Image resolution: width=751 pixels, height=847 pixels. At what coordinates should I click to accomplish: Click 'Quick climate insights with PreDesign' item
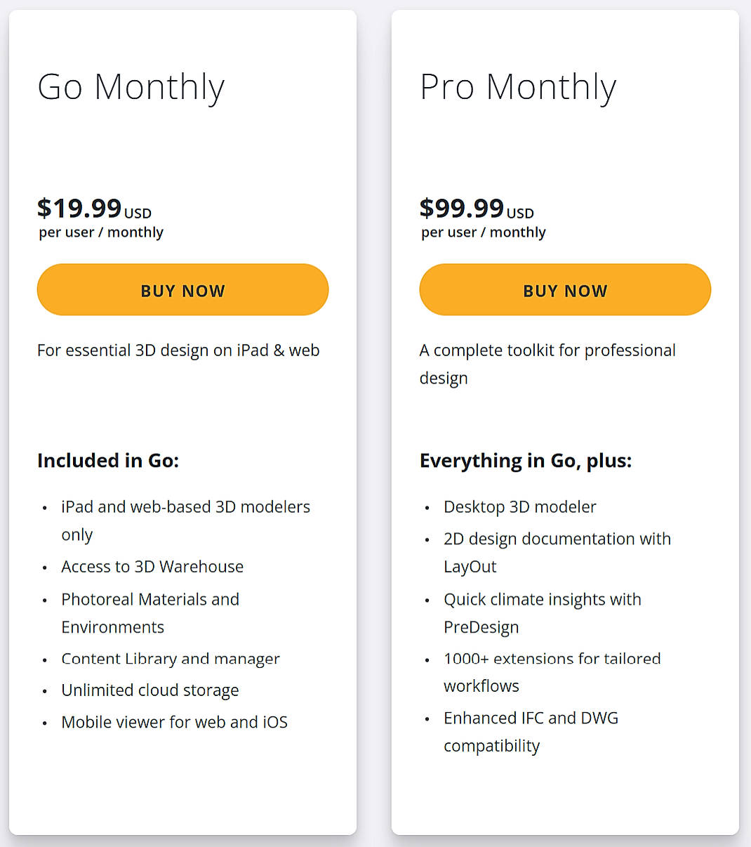click(542, 613)
